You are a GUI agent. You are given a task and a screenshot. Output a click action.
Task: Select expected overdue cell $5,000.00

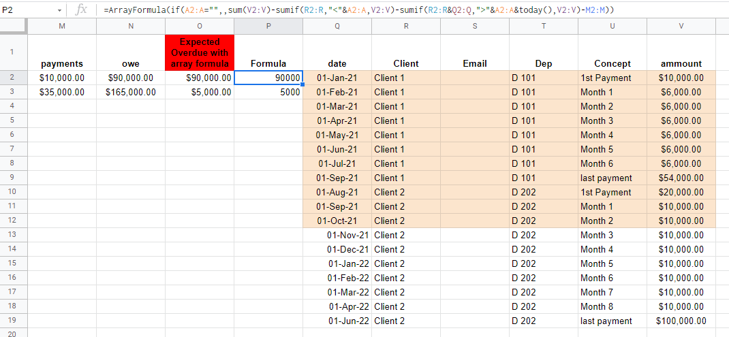(200, 92)
